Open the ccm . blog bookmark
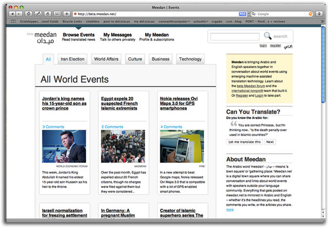This screenshot has width=330, height=228. (234, 21)
